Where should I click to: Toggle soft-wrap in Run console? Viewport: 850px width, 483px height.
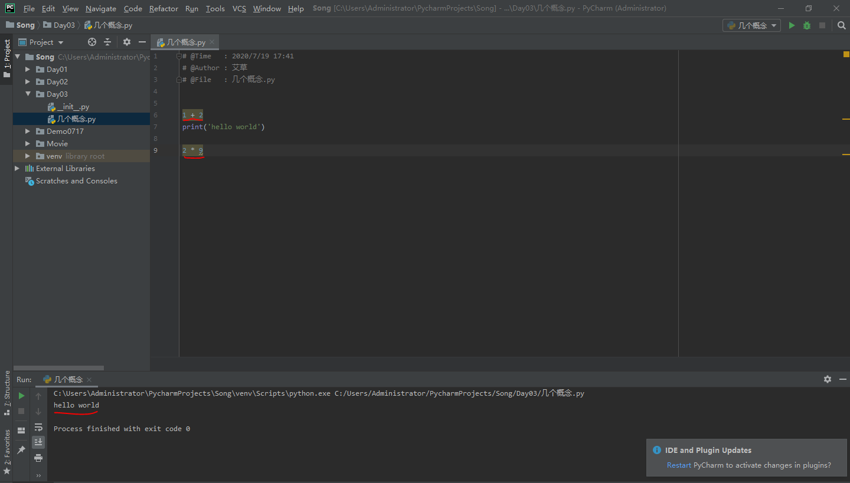click(x=38, y=427)
